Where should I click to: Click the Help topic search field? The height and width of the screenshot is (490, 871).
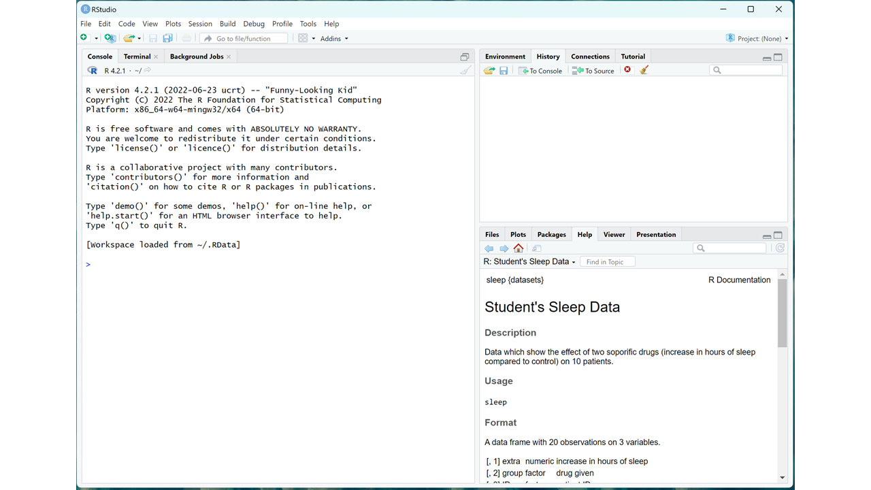point(730,248)
